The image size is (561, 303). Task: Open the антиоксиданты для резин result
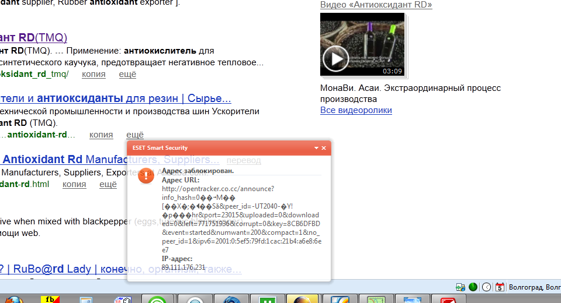click(116, 98)
